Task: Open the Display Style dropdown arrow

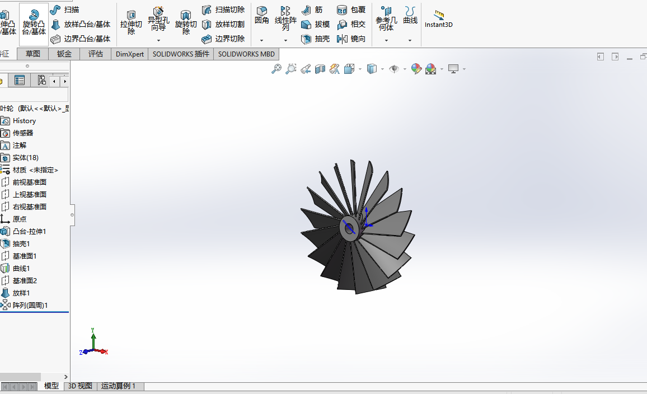Action: point(382,69)
